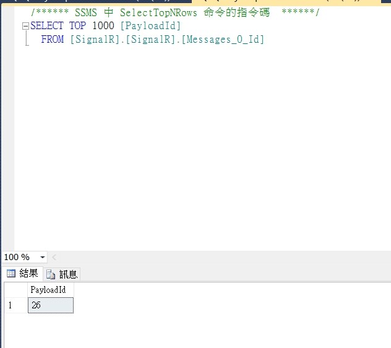Screen dimensions: 391x348
Task: Click the TOP keyword in the query
Action: click(77, 26)
